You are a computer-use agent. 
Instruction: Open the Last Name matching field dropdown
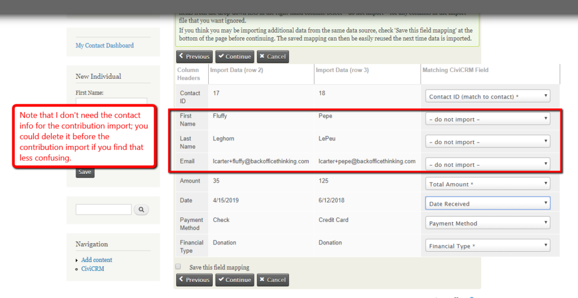point(488,142)
